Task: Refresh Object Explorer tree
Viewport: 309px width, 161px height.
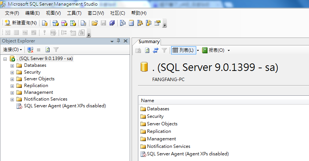Action: (47, 50)
